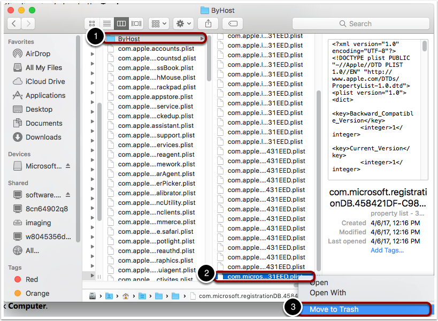Screen dimensions: 438x321
Task: Select com.apple....e.safari.plist file
Action: click(x=156, y=232)
